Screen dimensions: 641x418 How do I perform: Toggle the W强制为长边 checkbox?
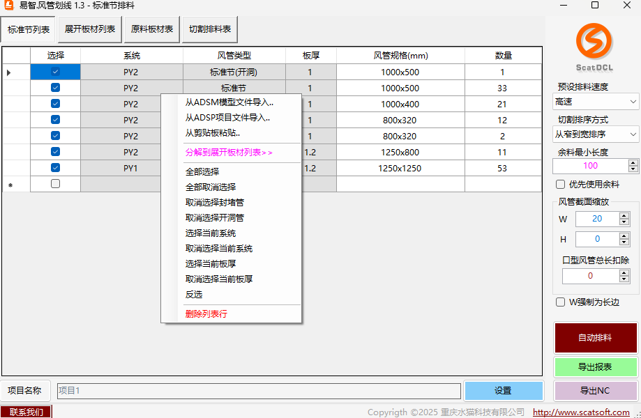click(x=560, y=302)
